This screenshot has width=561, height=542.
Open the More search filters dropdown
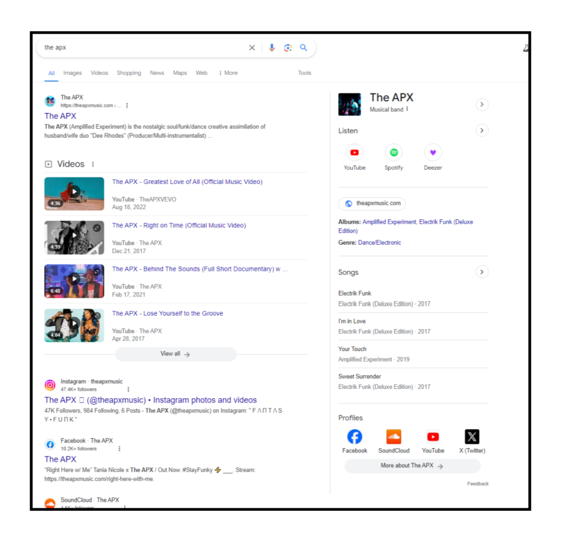(x=228, y=73)
